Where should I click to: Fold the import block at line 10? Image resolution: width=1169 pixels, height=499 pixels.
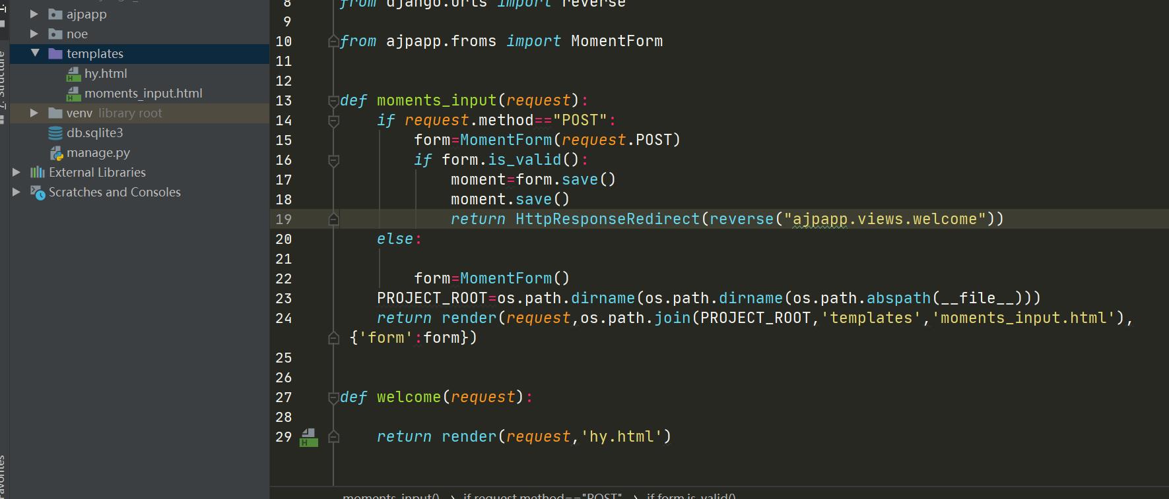click(x=333, y=42)
